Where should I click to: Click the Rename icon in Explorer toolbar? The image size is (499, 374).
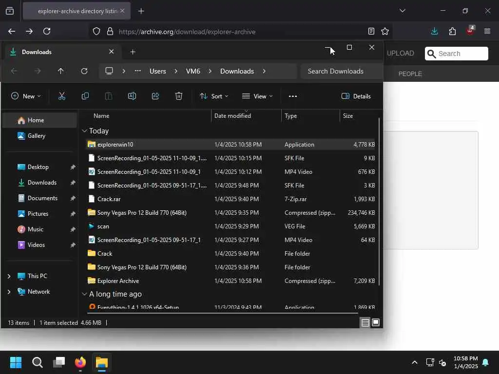coord(132,96)
